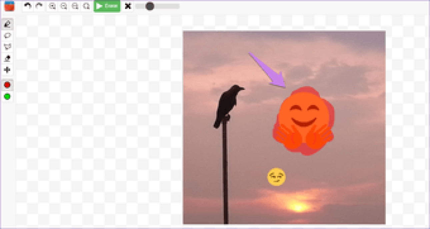Click the brush size slider handle

coord(150,6)
